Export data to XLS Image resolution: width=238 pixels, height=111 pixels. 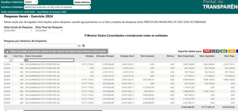(224, 51)
